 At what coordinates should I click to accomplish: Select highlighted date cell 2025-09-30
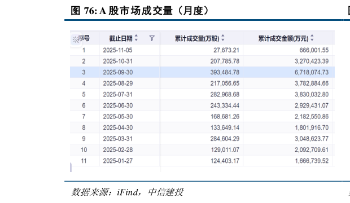(118, 72)
